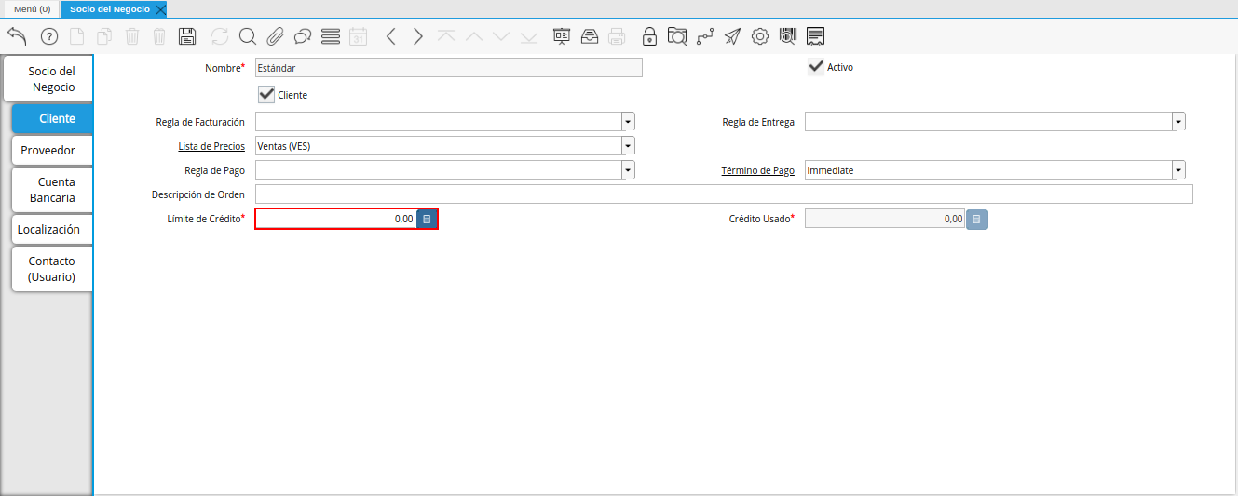Click the Término de Pago label link
The height and width of the screenshot is (496, 1238).
click(758, 170)
